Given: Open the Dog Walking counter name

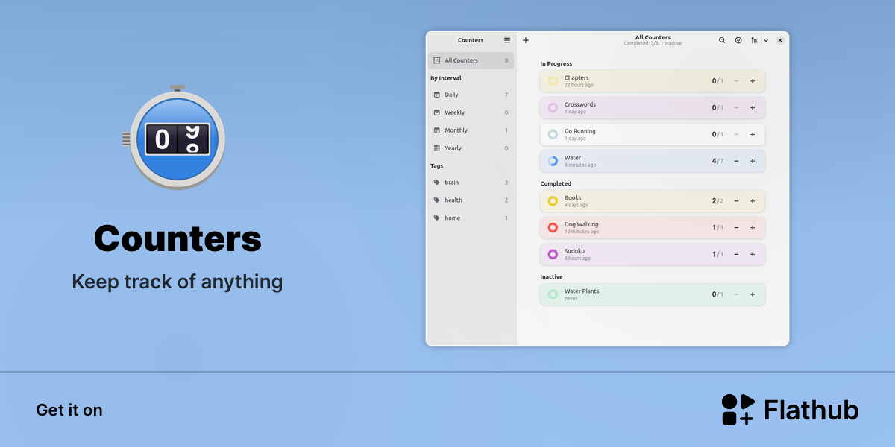Looking at the screenshot, I should click(582, 224).
